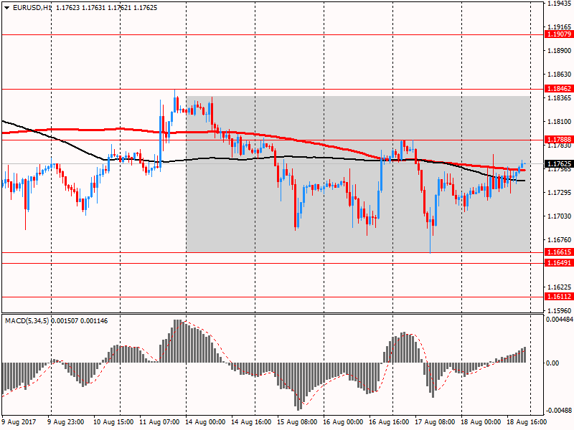This screenshot has height=430, width=574.
Task: Click the 16 Aug 00:00 time axis label
Action: 343,422
